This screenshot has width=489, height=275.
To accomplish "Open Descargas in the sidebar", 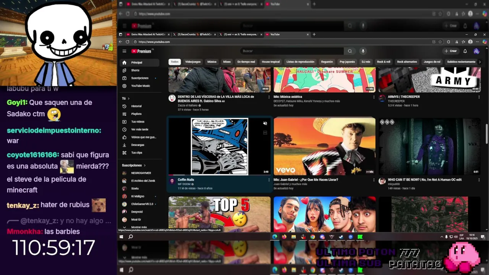I will (140, 145).
